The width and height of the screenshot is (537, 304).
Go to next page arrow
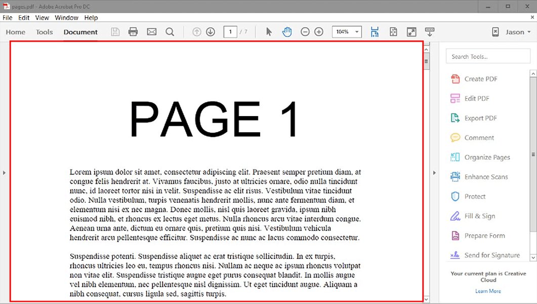[x=211, y=32]
